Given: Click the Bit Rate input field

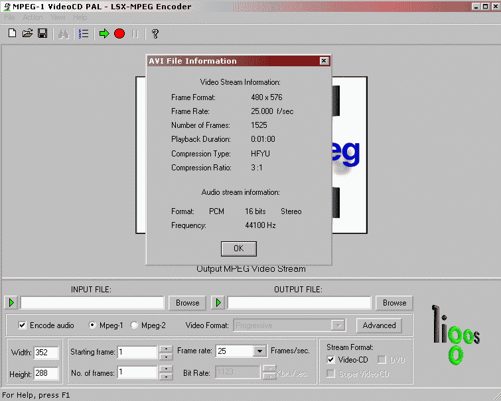Looking at the screenshot, I should coord(238,372).
